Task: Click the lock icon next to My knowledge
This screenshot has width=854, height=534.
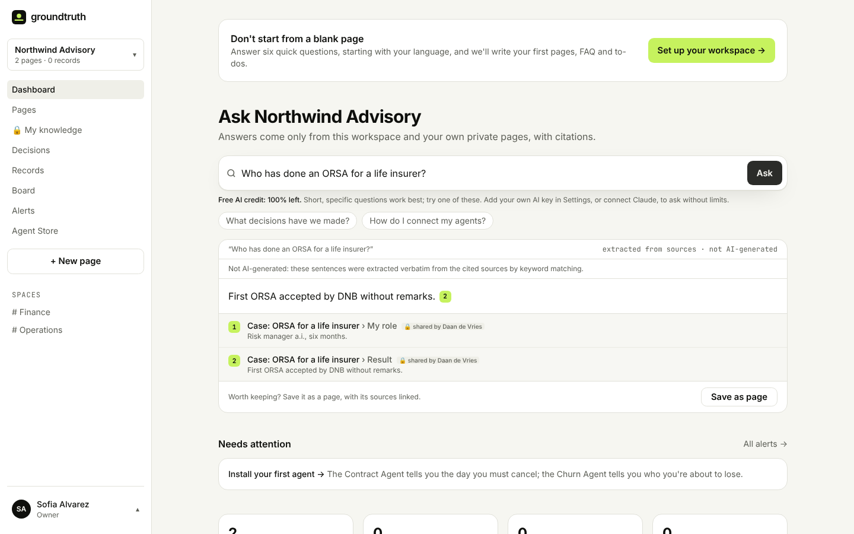Action: pyautogui.click(x=17, y=130)
